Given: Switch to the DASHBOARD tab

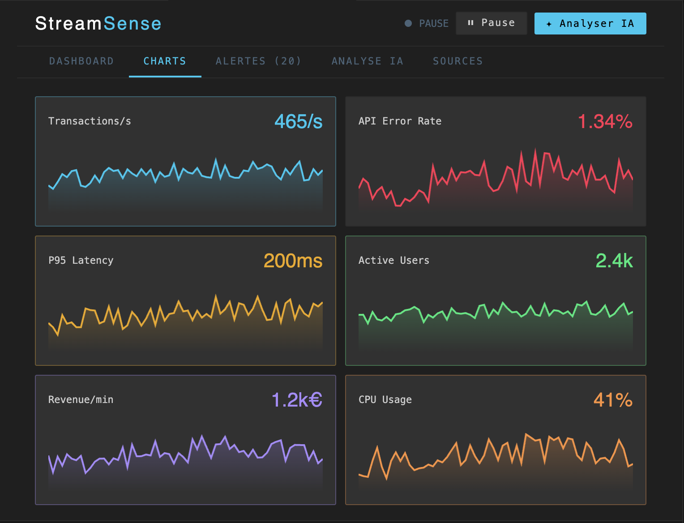Looking at the screenshot, I should 81,61.
